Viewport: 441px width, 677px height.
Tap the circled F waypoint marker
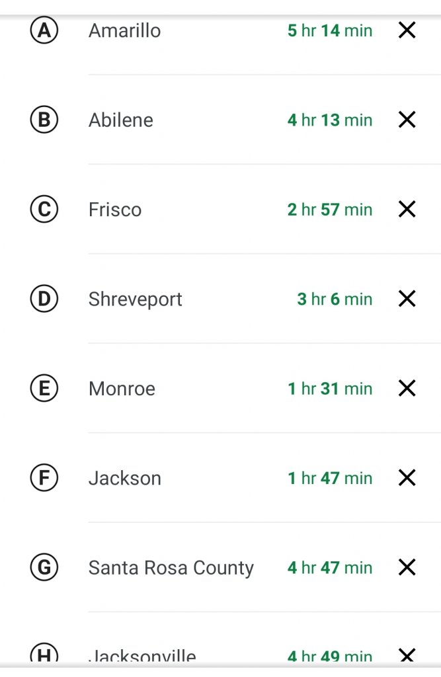click(44, 478)
